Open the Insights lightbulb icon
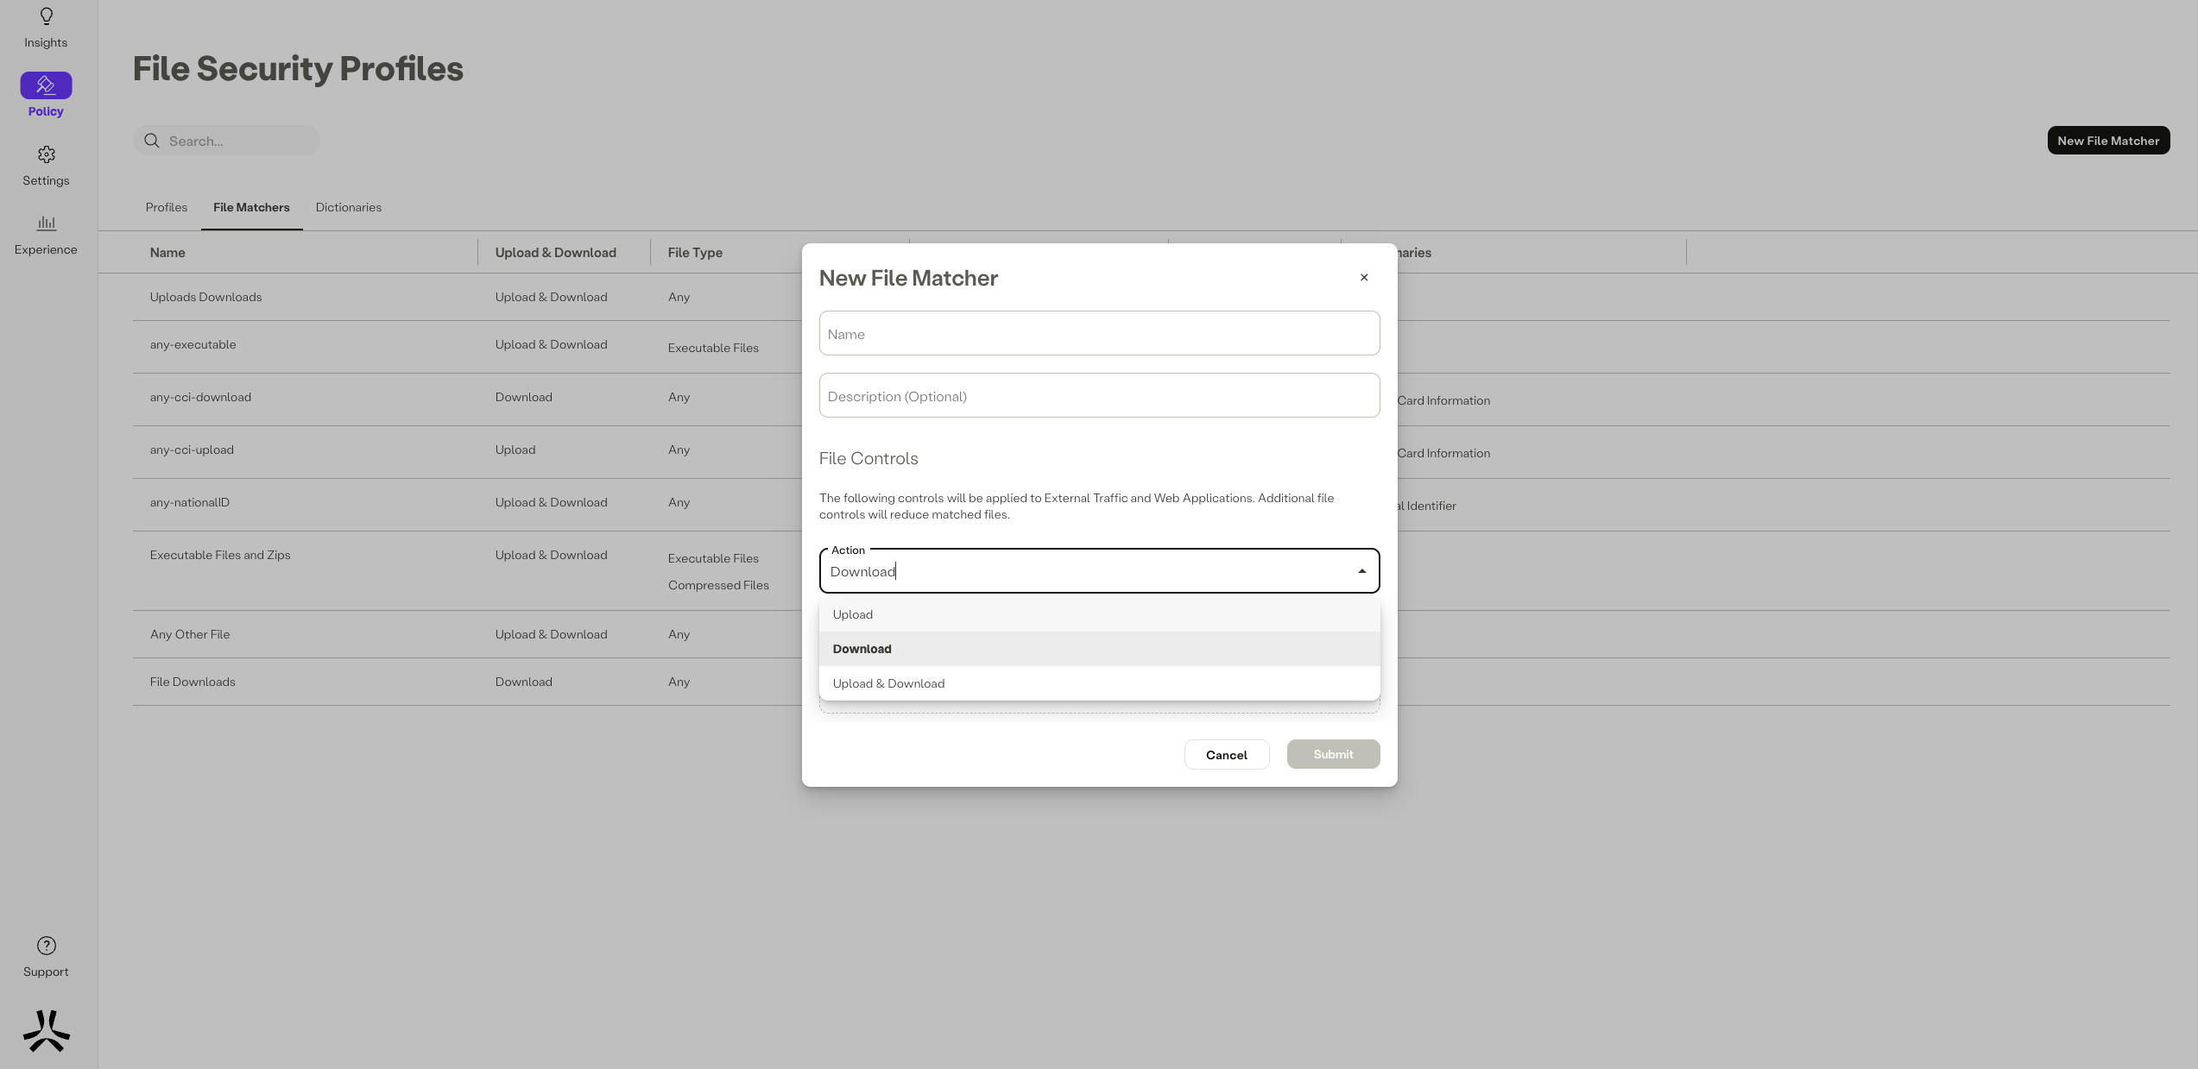The height and width of the screenshot is (1069, 2198). 46,16
